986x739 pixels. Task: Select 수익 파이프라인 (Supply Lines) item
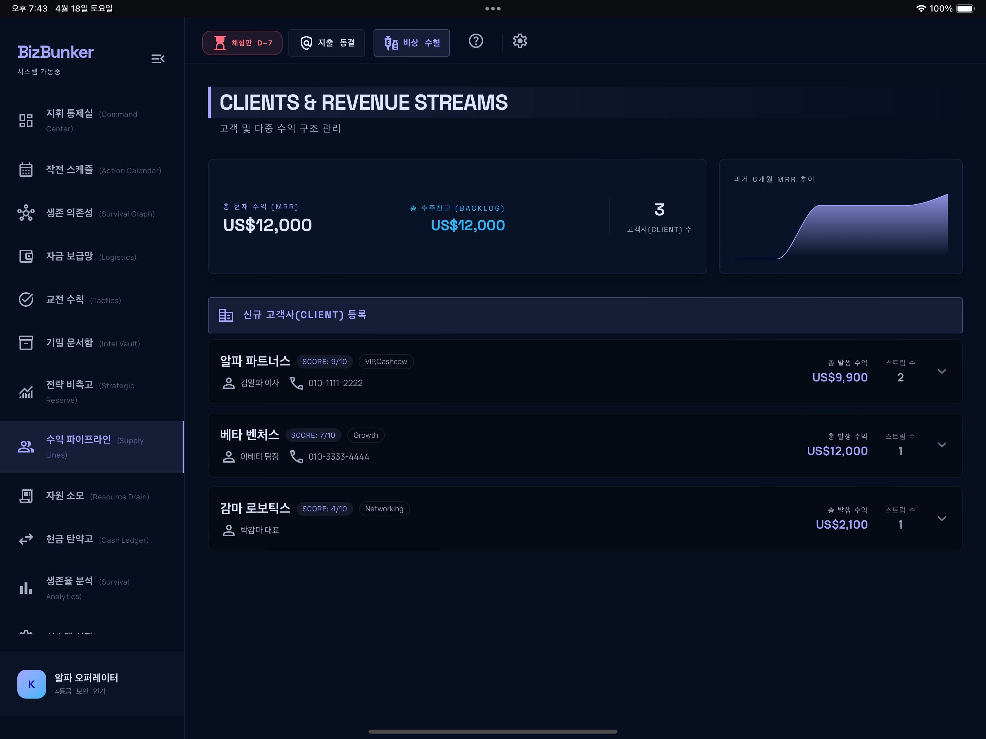click(x=92, y=447)
